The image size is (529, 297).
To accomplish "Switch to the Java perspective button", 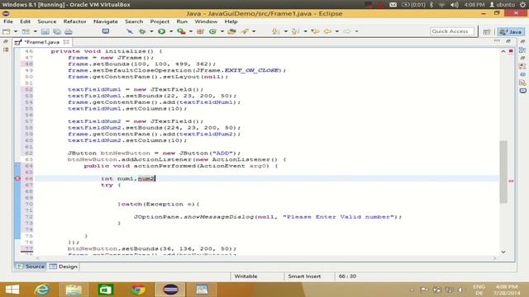I will [511, 31].
